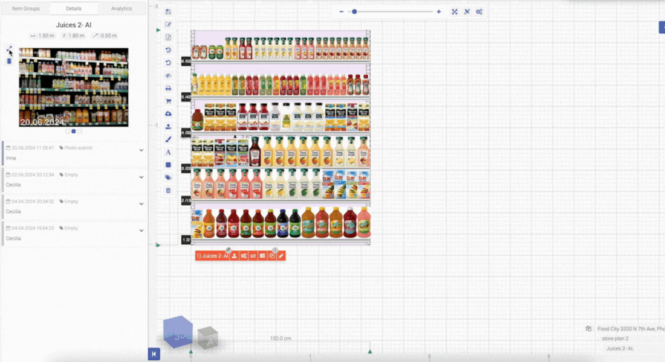Click the upload tray icon in the left toolbar

click(x=169, y=127)
